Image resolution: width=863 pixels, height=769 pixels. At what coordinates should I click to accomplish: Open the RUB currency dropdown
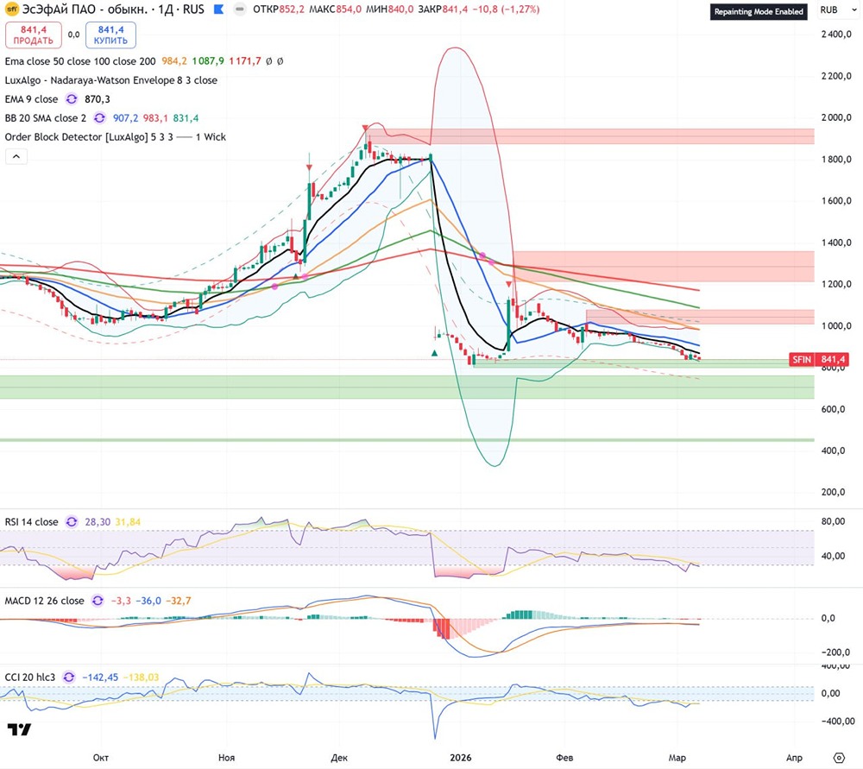pos(837,9)
